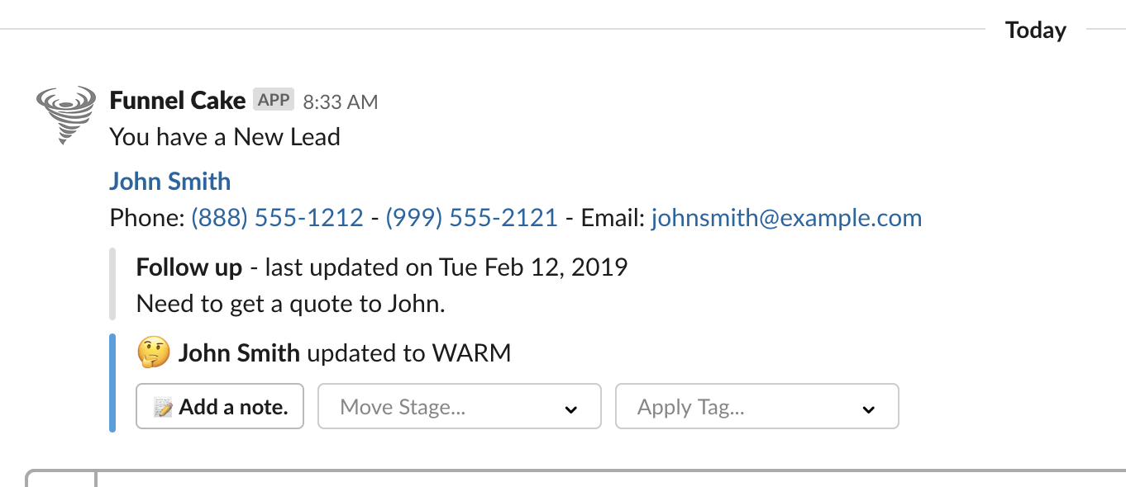Click the bold John Smith in WARM update
The height and width of the screenshot is (487, 1126).
coord(239,354)
